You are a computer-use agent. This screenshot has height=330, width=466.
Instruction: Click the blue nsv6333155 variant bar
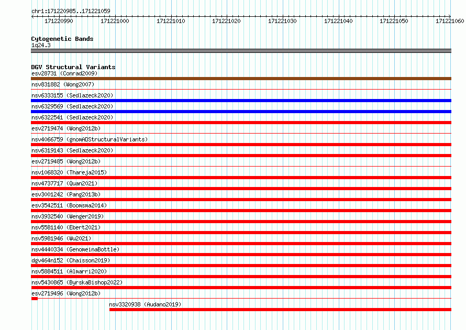pyautogui.click(x=241, y=101)
